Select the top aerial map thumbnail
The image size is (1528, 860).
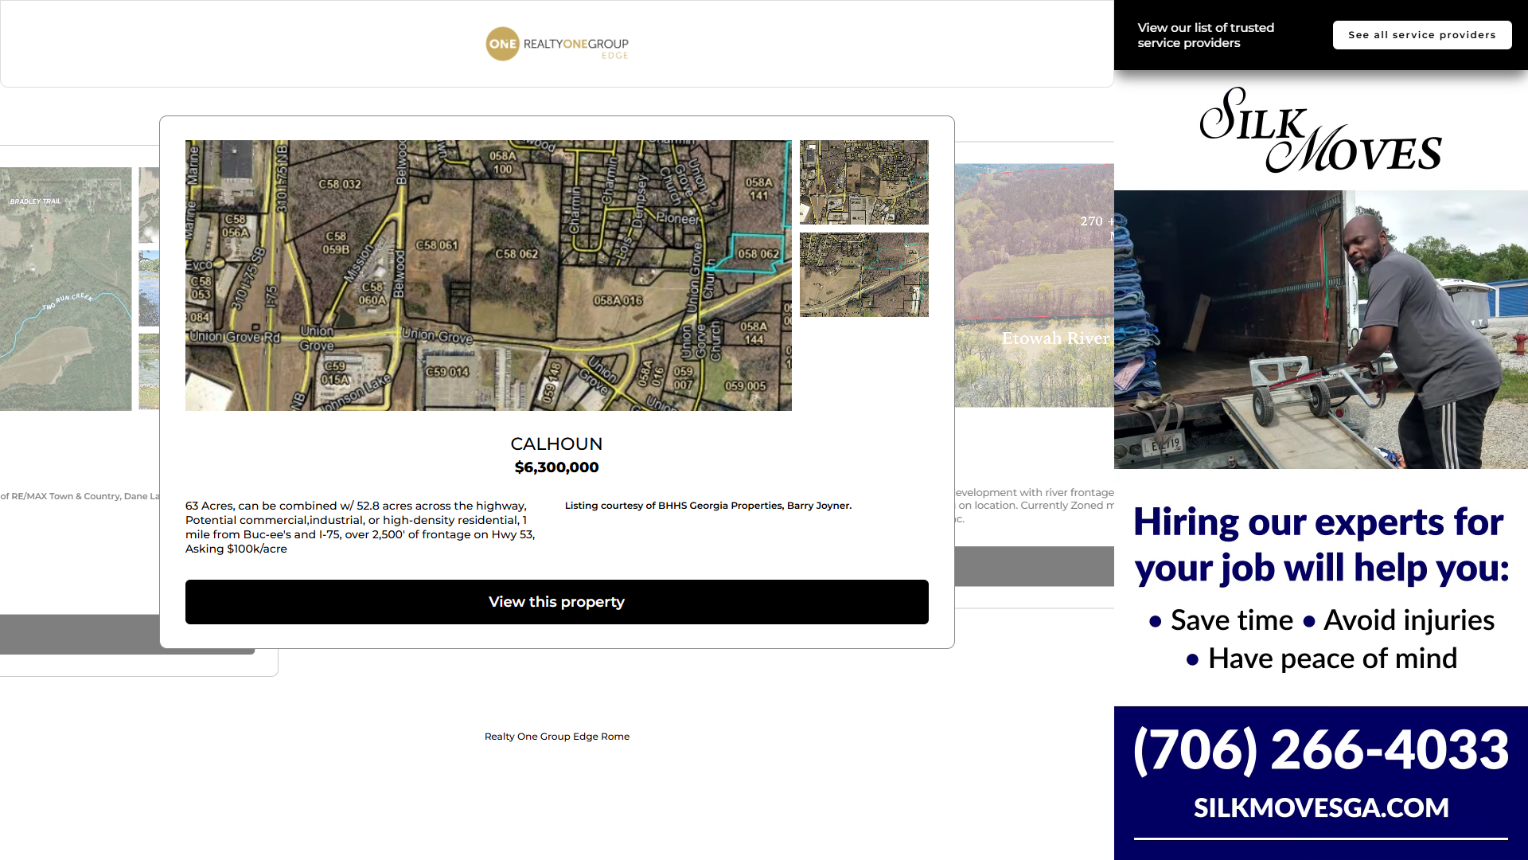[x=863, y=182]
